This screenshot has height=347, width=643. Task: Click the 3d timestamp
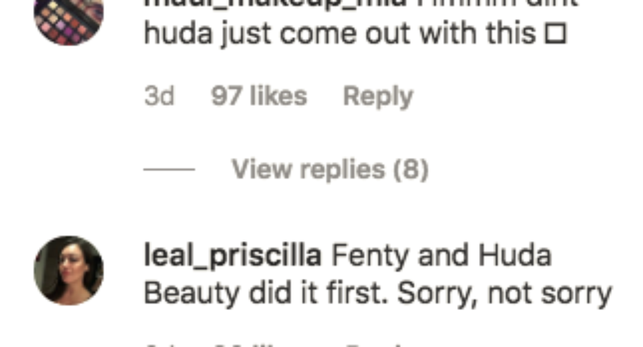coord(159,96)
